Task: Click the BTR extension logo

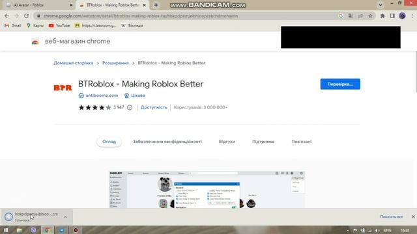Action: coord(63,88)
